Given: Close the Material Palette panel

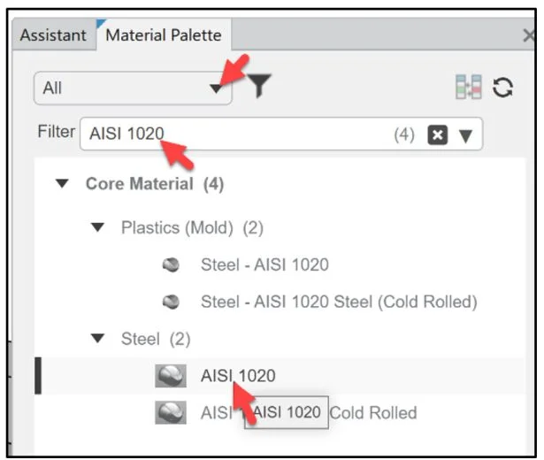Looking at the screenshot, I should 529,36.
